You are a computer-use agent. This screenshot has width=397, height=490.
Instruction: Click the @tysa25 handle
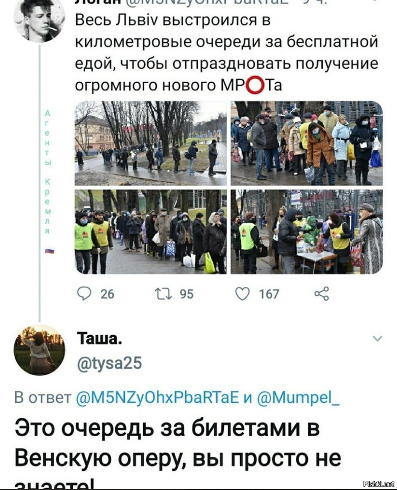(109, 364)
